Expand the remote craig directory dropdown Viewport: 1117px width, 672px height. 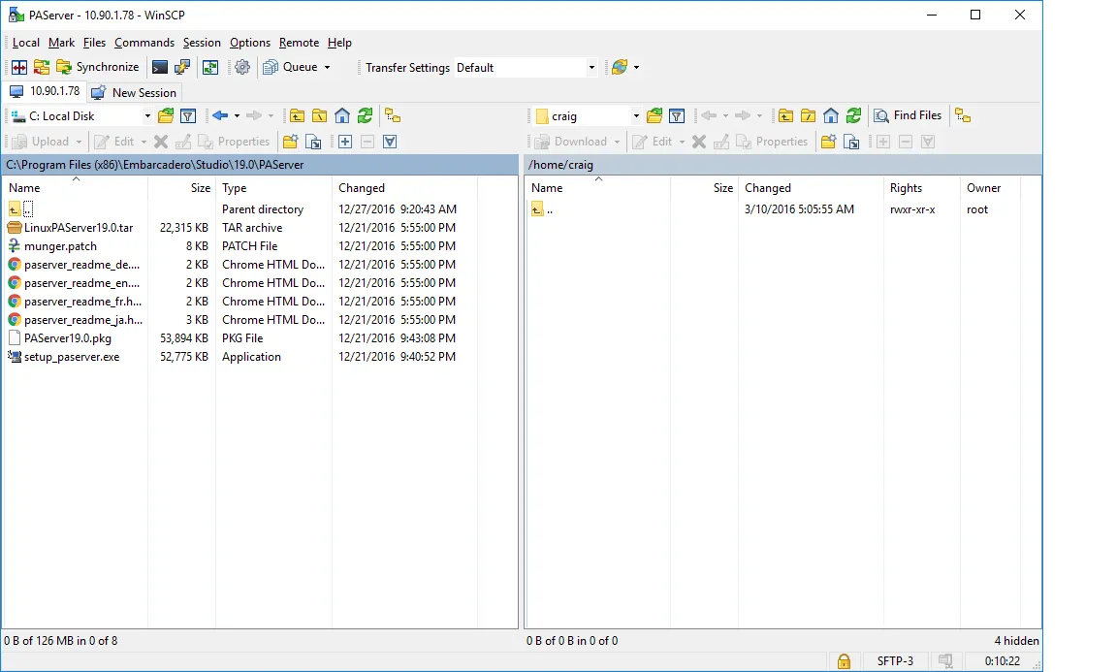(x=636, y=116)
